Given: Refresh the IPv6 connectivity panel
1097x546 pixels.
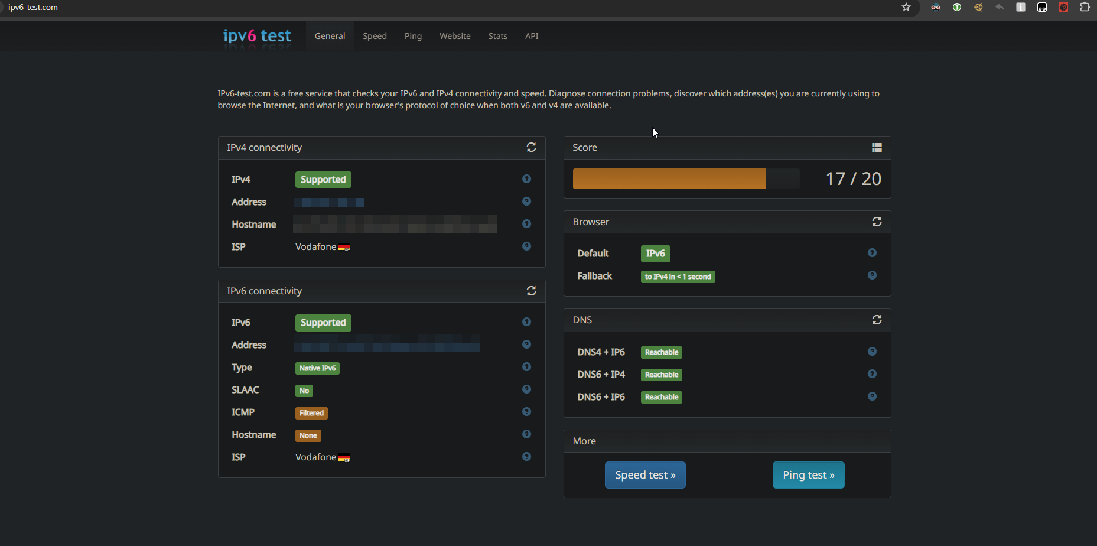Looking at the screenshot, I should [531, 291].
